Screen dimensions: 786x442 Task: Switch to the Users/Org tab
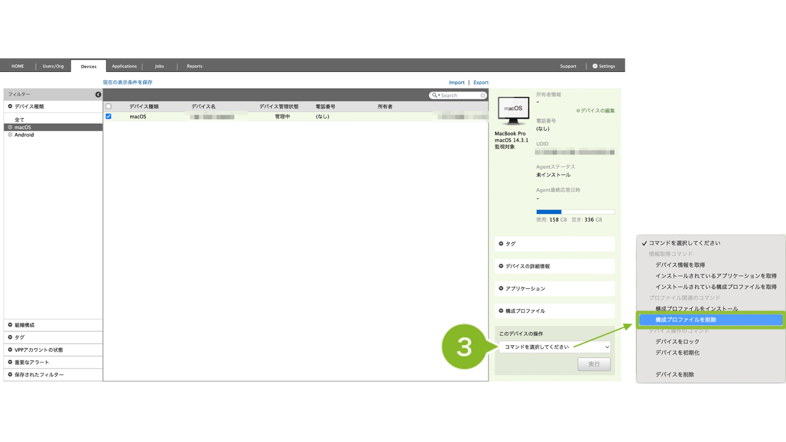click(53, 66)
